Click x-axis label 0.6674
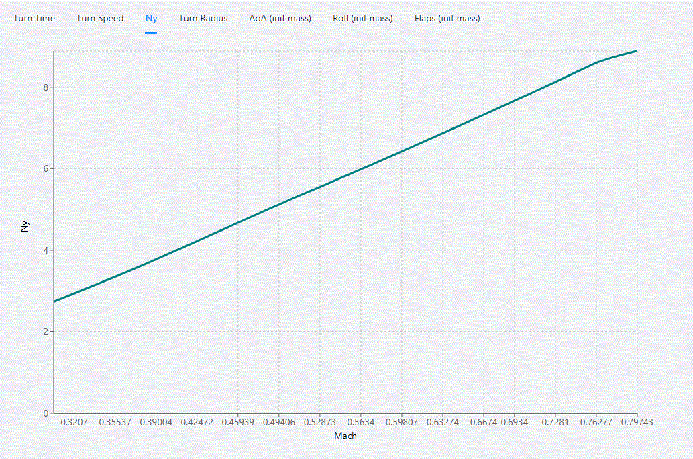The width and height of the screenshot is (693, 459). (x=484, y=422)
